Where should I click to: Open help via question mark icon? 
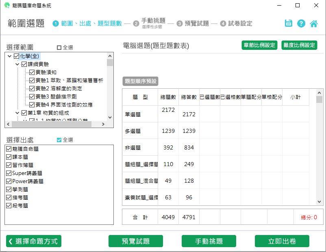pos(301,23)
